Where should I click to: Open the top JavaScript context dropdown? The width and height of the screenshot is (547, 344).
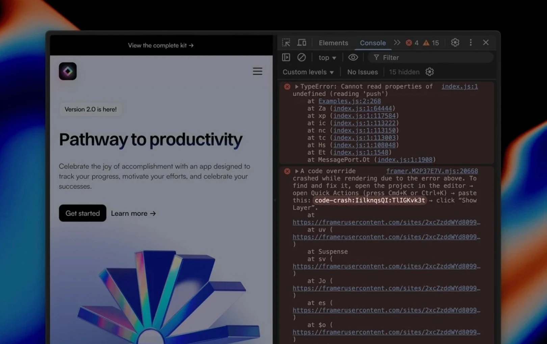pos(327,58)
